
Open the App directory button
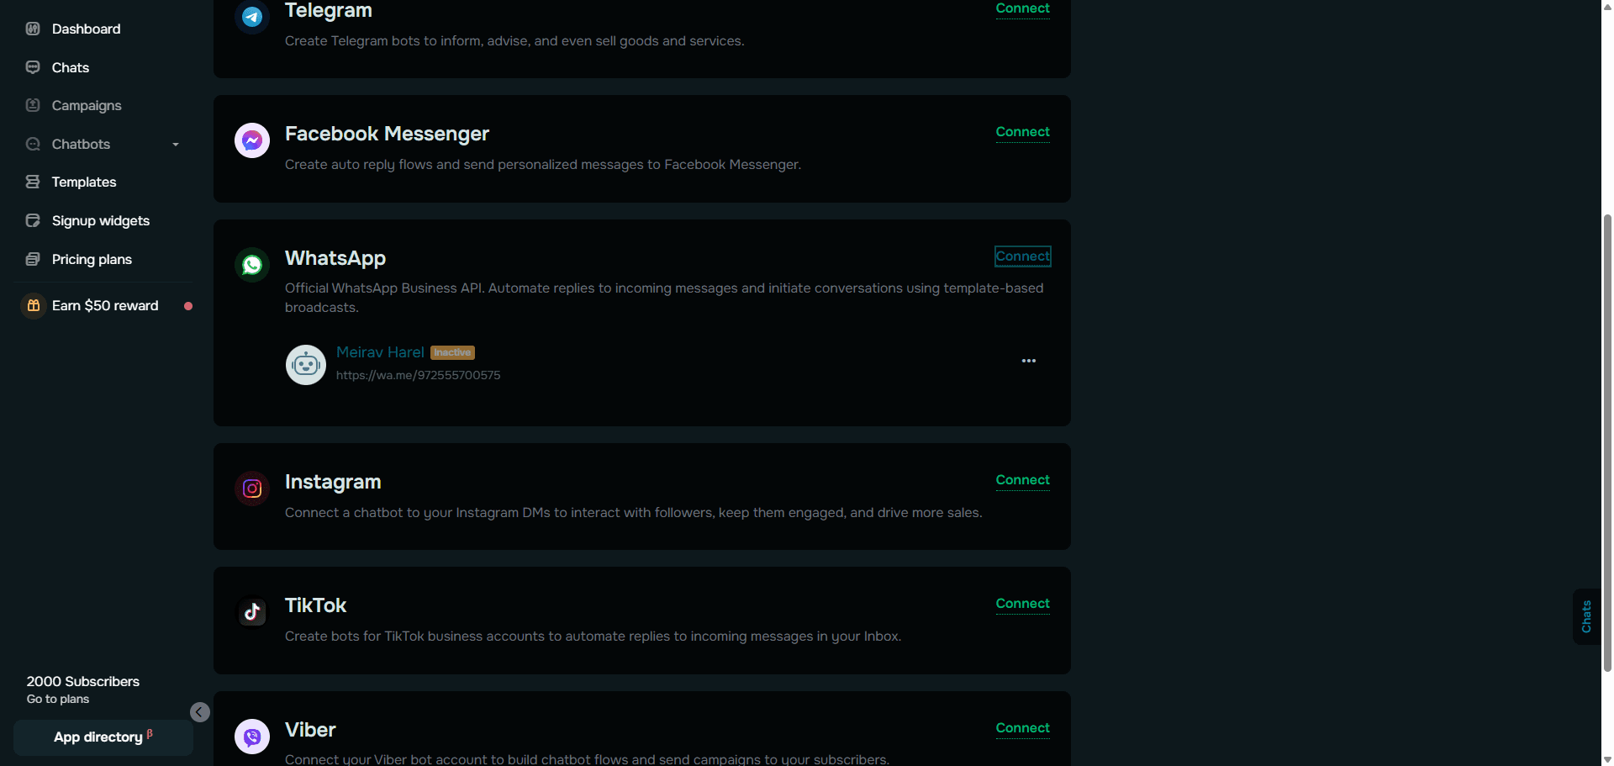pyautogui.click(x=103, y=737)
